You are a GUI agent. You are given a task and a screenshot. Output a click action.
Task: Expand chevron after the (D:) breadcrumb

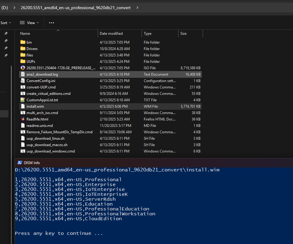point(14,8)
